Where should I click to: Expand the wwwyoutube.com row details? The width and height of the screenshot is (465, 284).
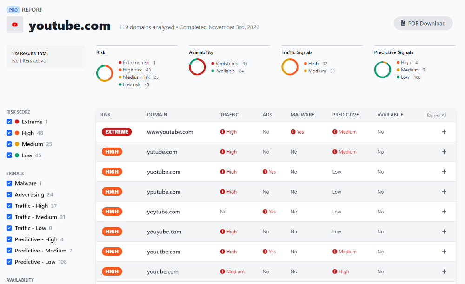[444, 132]
